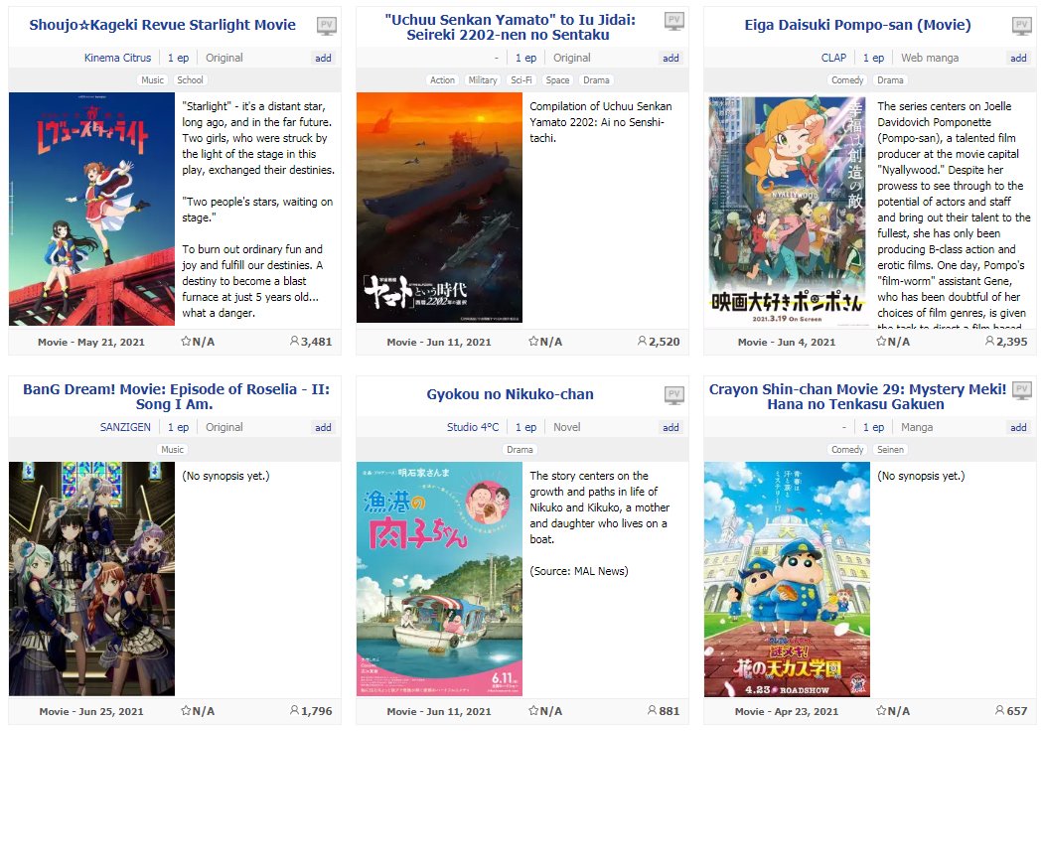Select Space genre tag
This screenshot has width=1043, height=867.
(x=557, y=79)
